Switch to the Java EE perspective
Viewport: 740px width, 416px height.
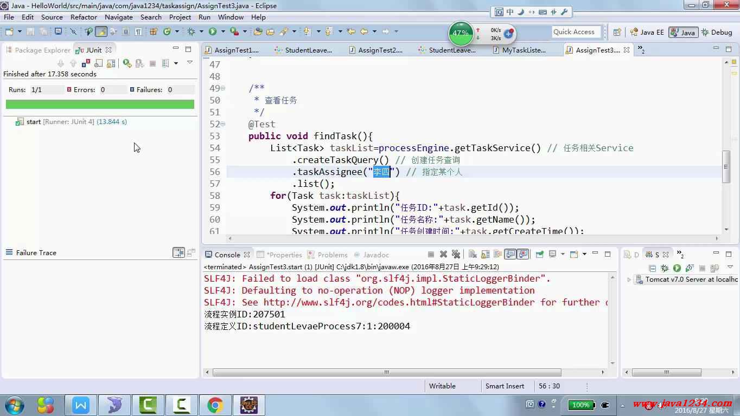pyautogui.click(x=647, y=32)
